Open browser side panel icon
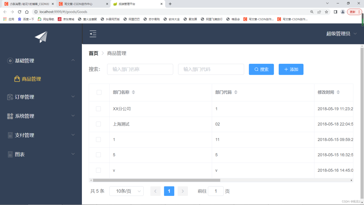The width and height of the screenshot is (364, 205). (x=336, y=12)
